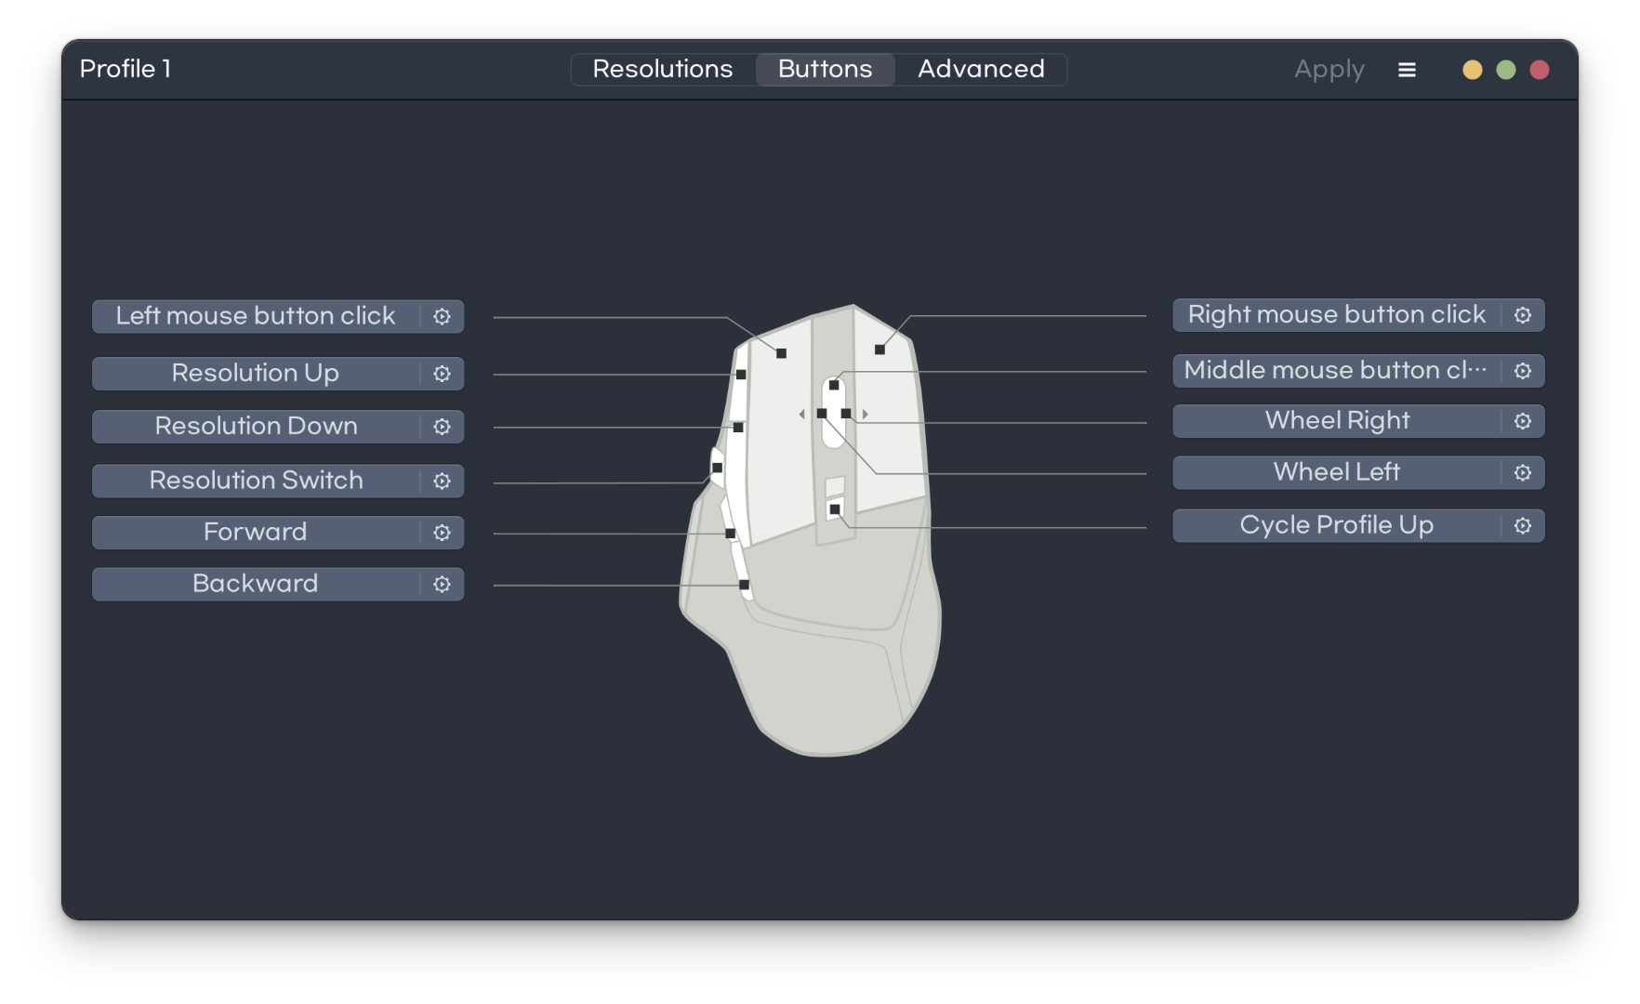Open the hamburger menu in the header
The height and width of the screenshot is (1004, 1640).
click(x=1407, y=70)
